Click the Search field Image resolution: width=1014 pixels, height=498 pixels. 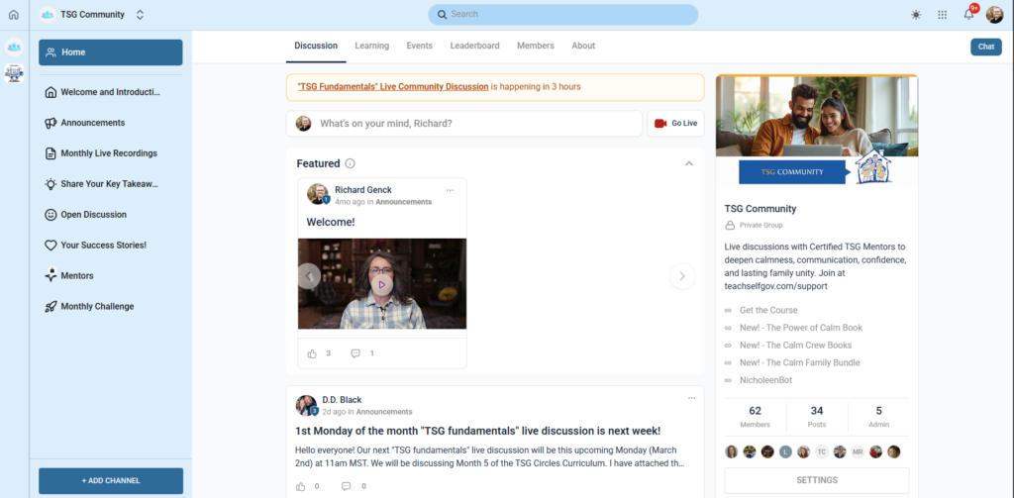pyautogui.click(x=562, y=14)
